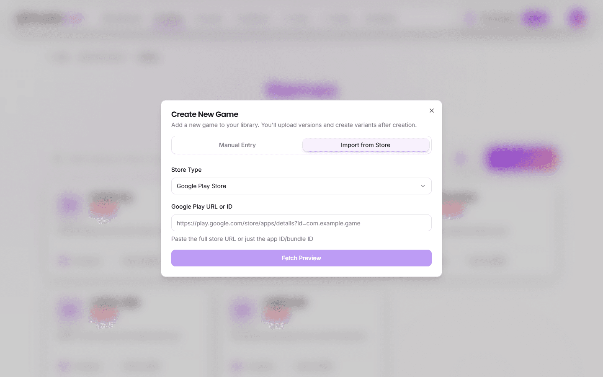
Task: Click the blurred purple gradient button right of the dialog
Action: [521, 159]
